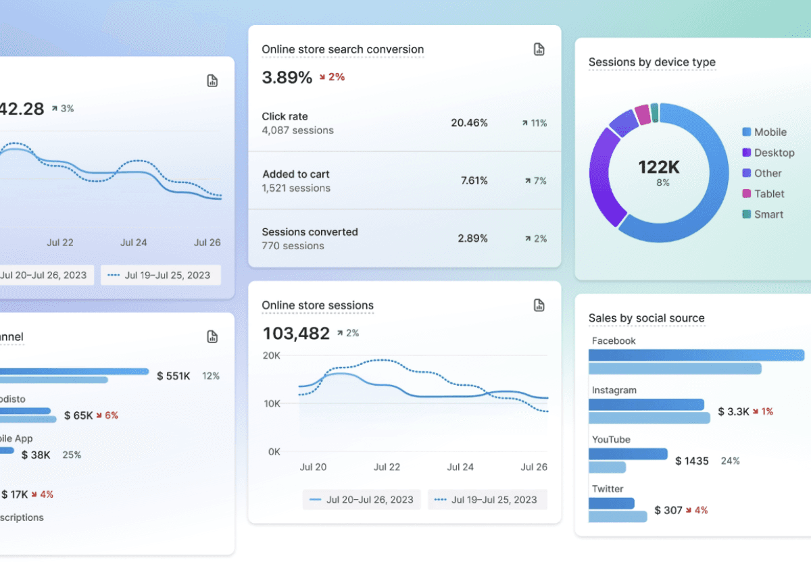Click the 2% increase indicator beside 103,482
Viewport: 811px width, 562px height.
click(x=347, y=333)
